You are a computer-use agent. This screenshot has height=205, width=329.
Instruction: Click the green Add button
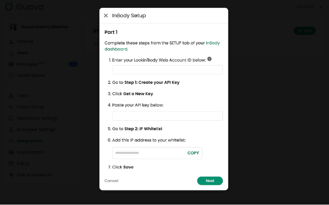(305, 31)
